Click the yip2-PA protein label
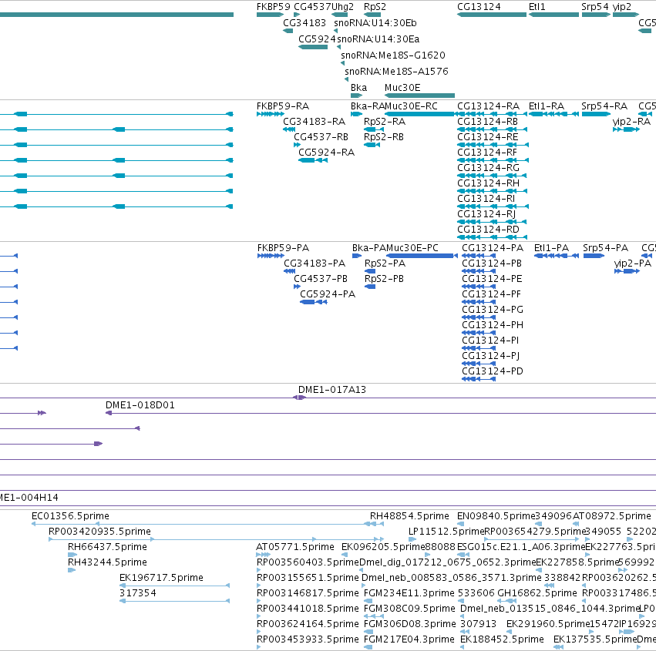The image size is (656, 651). [633, 263]
